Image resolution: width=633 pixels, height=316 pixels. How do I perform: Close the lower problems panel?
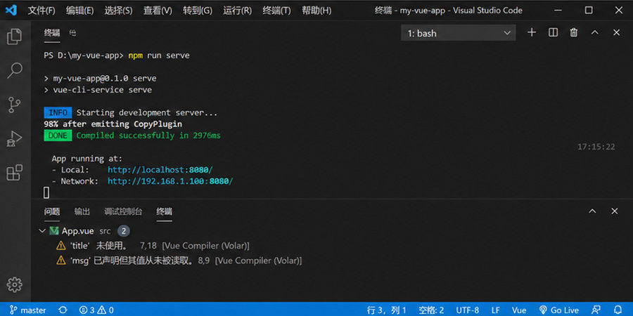tap(615, 211)
